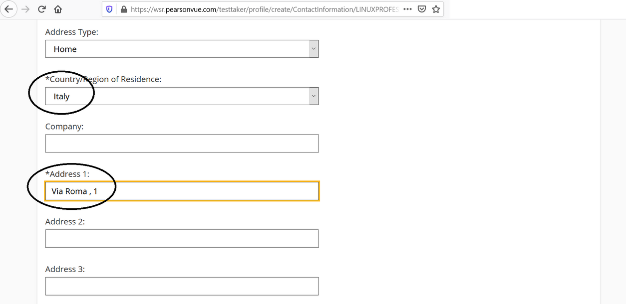626x304 pixels.
Task: Select the Address 2 text field
Action: pyautogui.click(x=182, y=239)
